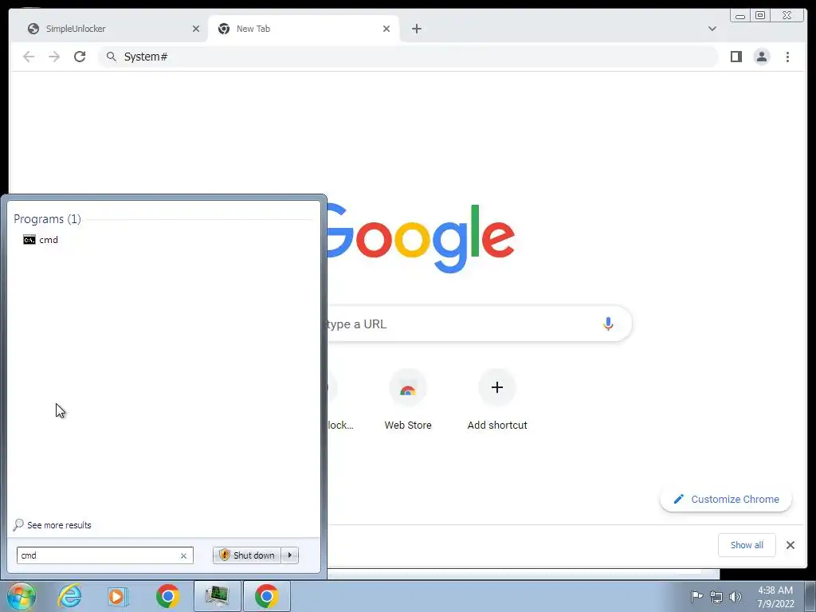
Task: Start voice search with the microphone icon
Action: point(608,324)
